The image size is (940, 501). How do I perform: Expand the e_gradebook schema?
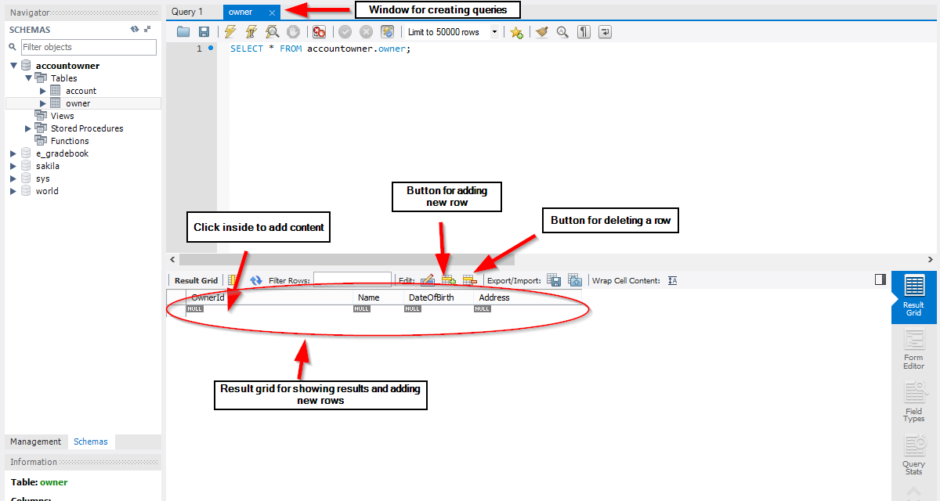(x=13, y=153)
